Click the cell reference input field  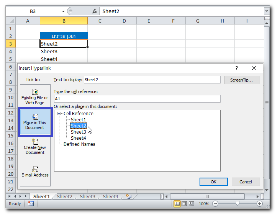[x=137, y=99]
